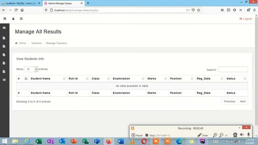Toggle the recorder speaker audio
The width and height of the screenshot is (258, 145).
click(242, 135)
